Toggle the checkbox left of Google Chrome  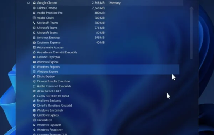pyautogui.click(x=29, y=3)
